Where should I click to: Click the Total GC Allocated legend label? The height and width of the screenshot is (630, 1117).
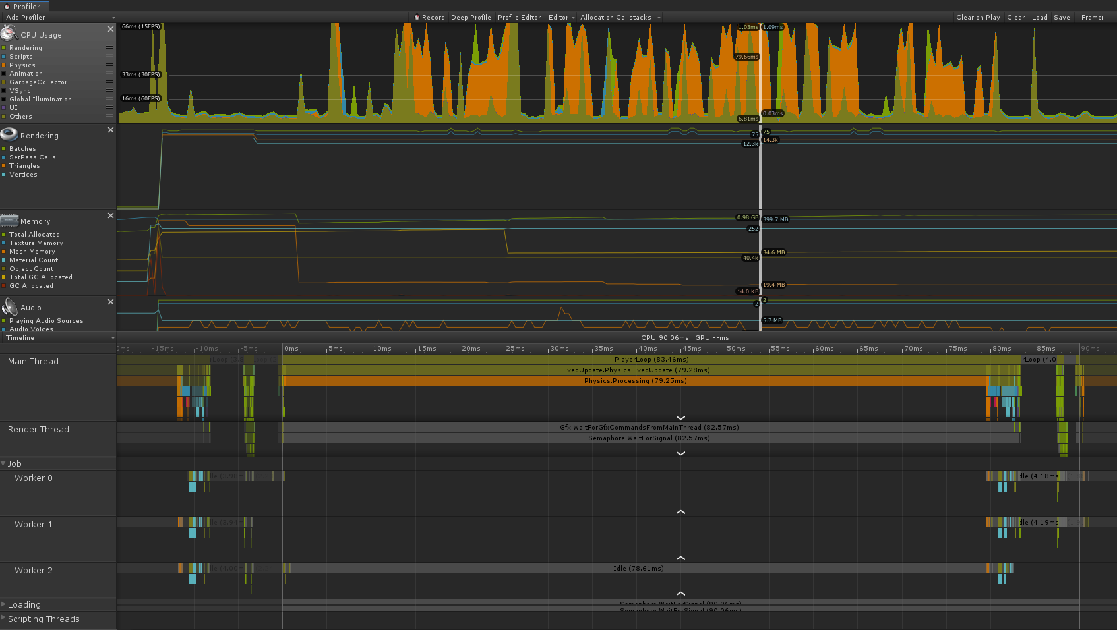[41, 277]
